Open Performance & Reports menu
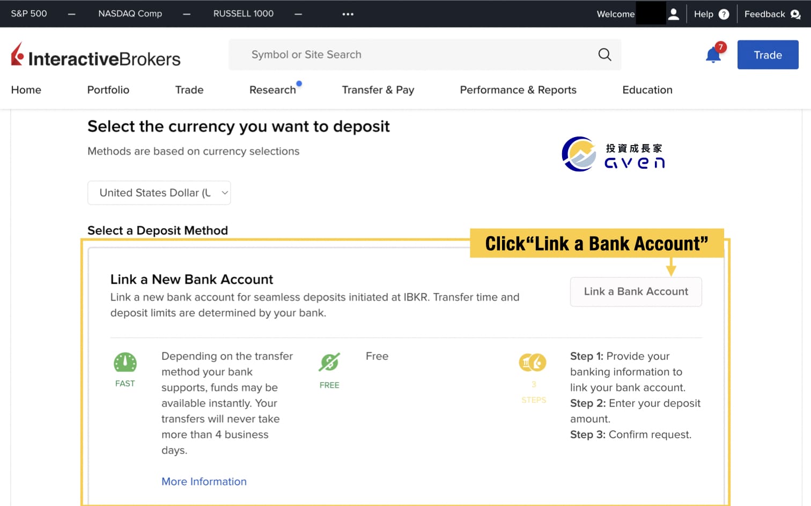 (518, 90)
